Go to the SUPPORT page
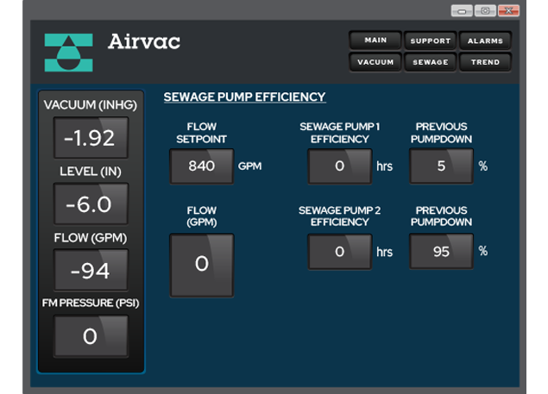 430,41
